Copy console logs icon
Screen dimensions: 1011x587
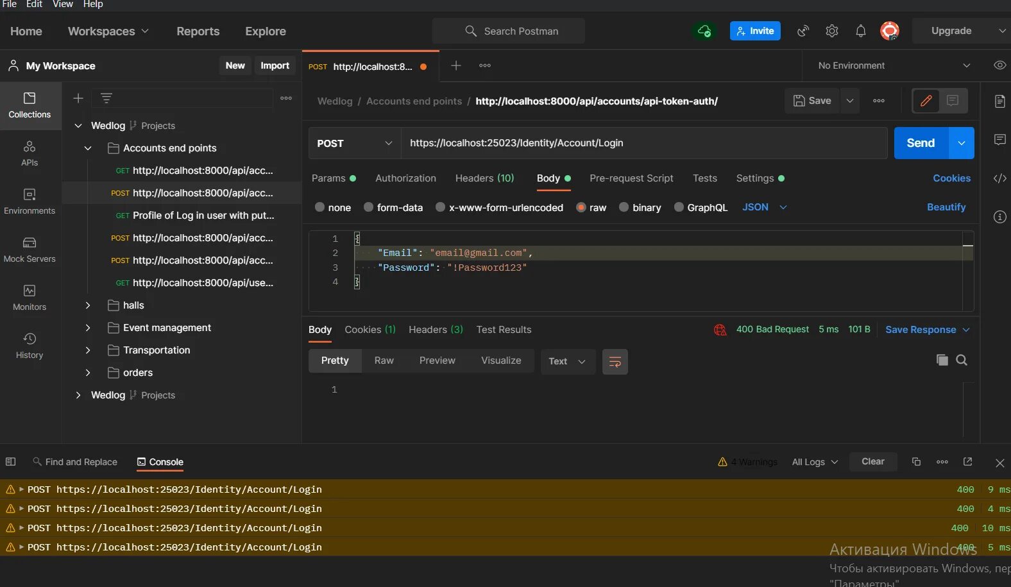pos(916,462)
